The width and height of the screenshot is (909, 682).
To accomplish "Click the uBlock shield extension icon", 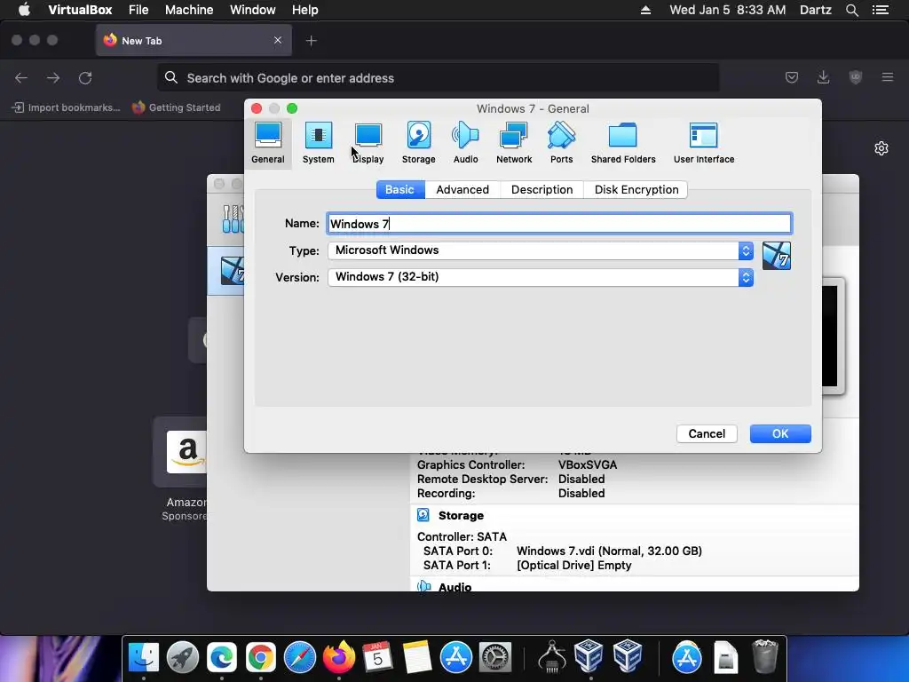I will pyautogui.click(x=856, y=77).
